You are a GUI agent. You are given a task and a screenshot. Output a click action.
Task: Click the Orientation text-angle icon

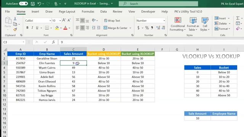[x=94, y=20]
